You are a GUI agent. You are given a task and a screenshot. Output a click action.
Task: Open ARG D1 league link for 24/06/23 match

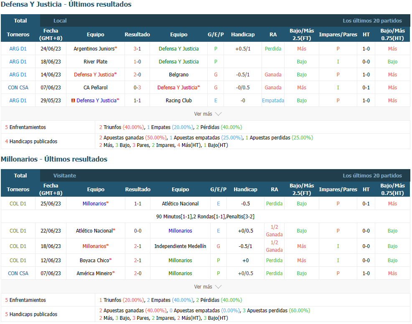tap(18, 48)
